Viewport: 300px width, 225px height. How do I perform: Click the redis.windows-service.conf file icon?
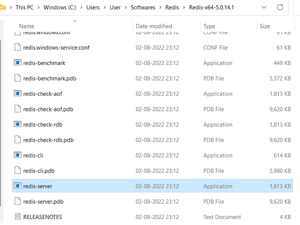[x=17, y=47]
